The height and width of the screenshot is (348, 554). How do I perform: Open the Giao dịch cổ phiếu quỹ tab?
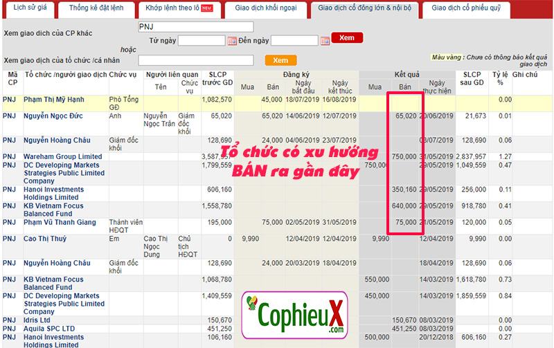(467, 9)
